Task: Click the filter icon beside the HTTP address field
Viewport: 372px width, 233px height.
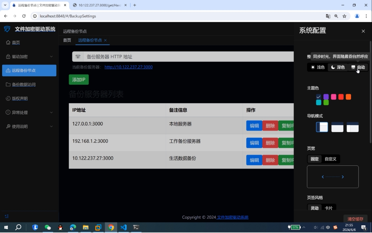Action: click(x=78, y=57)
